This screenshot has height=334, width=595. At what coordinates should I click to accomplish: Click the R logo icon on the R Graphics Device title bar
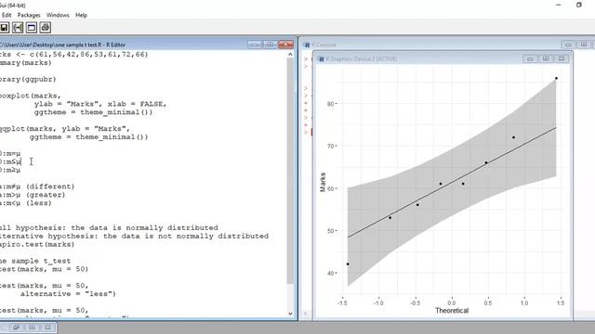pyautogui.click(x=321, y=59)
